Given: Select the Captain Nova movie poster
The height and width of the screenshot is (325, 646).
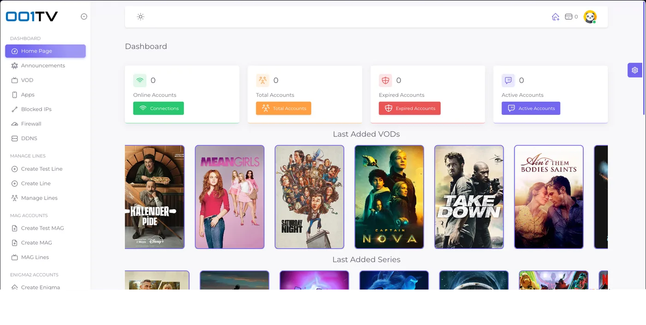Looking at the screenshot, I should 389,197.
